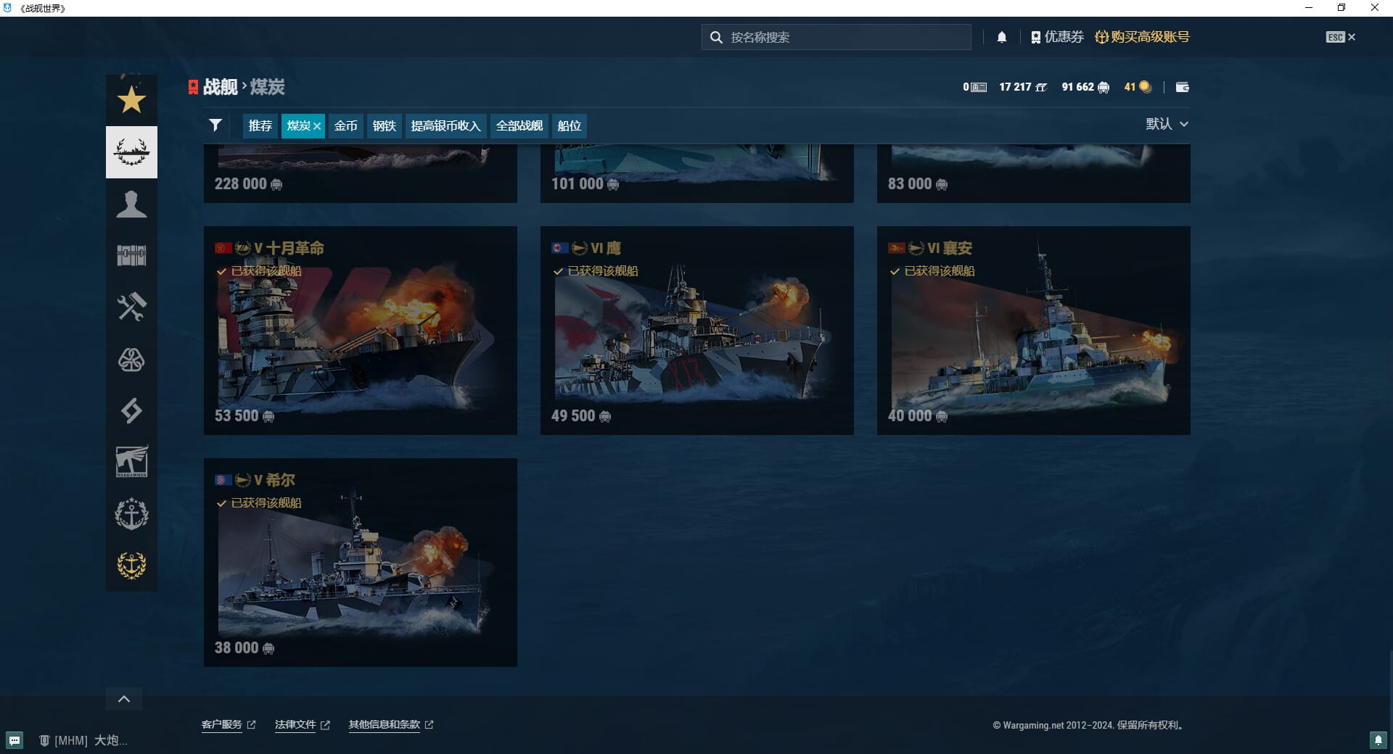Click the page vertical scrollbar on right edge
Image resolution: width=1393 pixels, height=754 pixels.
[x=1389, y=674]
